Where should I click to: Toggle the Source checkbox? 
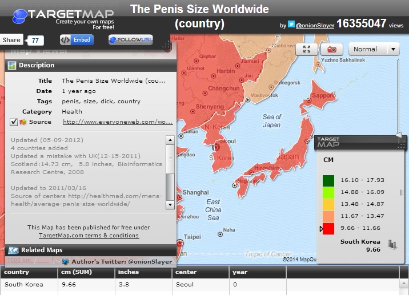click(x=14, y=122)
